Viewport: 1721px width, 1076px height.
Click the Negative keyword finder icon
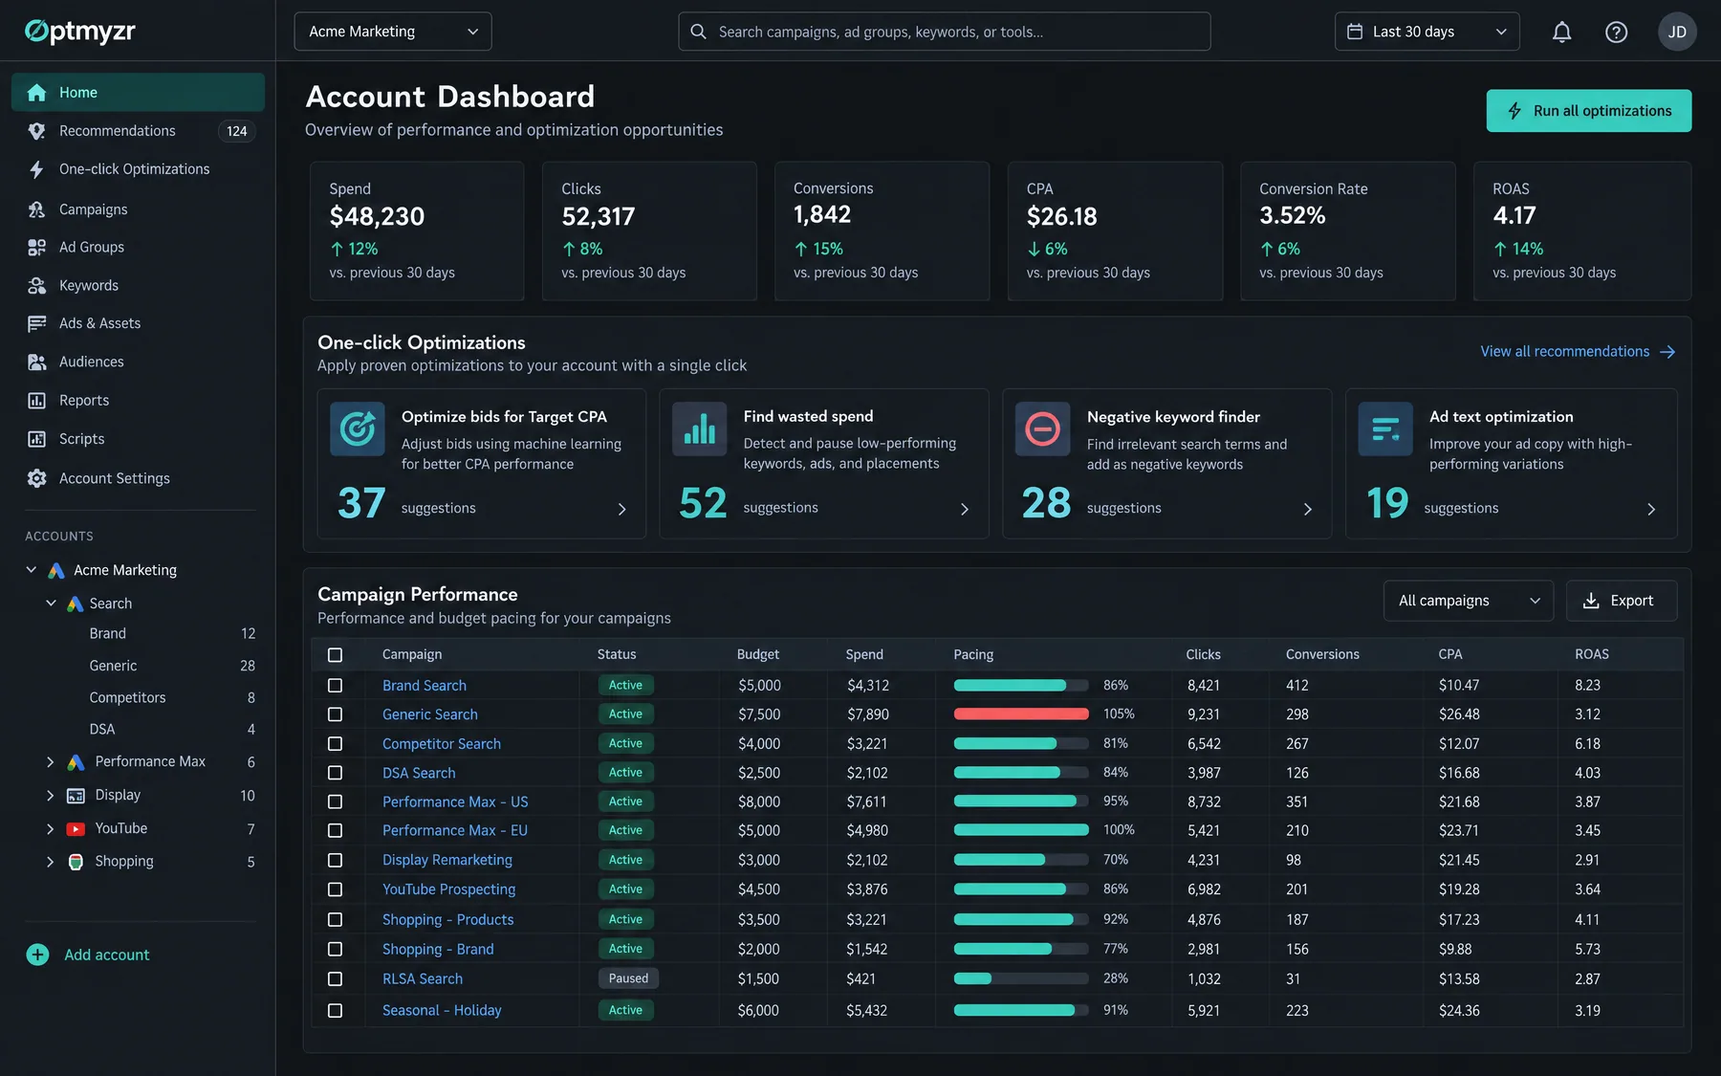click(1042, 429)
